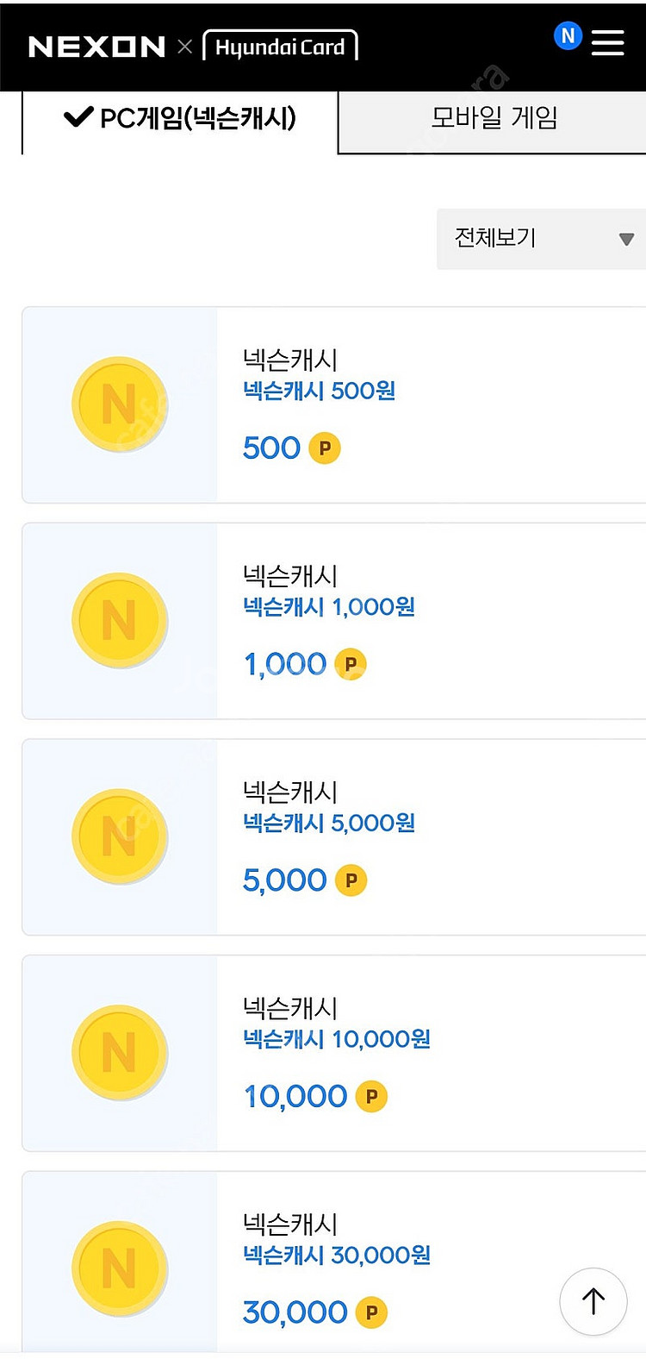This screenshot has width=646, height=1359.
Task: Tap the NEXON logo
Action: pos(96,47)
